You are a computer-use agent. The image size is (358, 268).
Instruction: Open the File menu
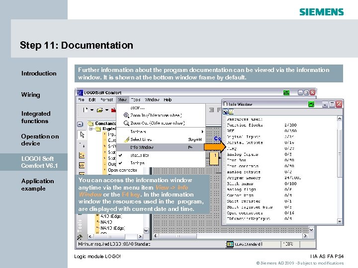coord(81,100)
